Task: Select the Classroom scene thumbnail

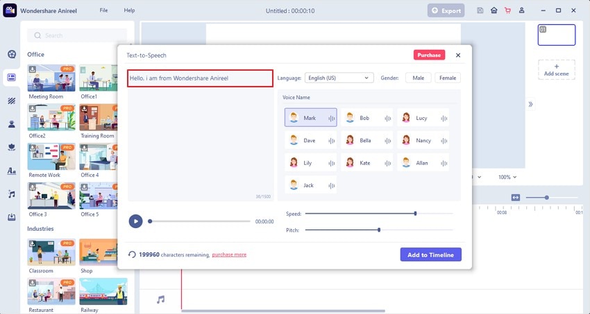Action: pos(51,252)
